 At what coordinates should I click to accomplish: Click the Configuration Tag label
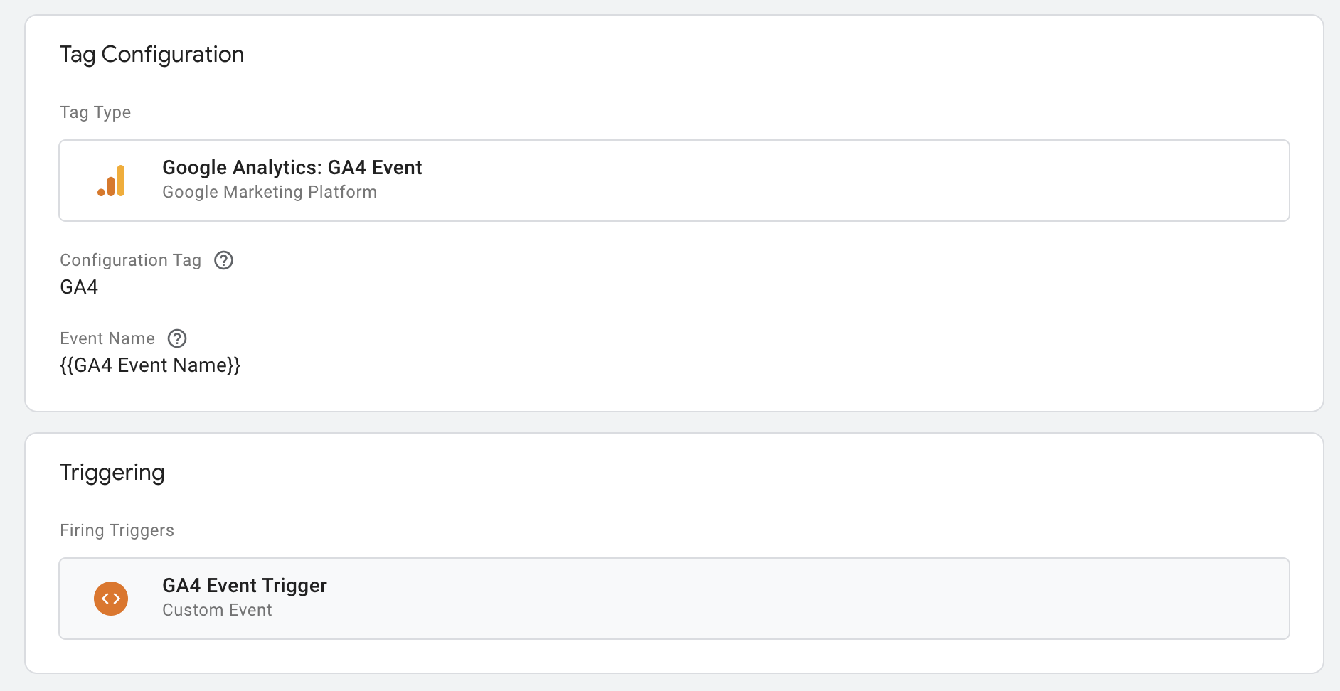pyautogui.click(x=130, y=260)
